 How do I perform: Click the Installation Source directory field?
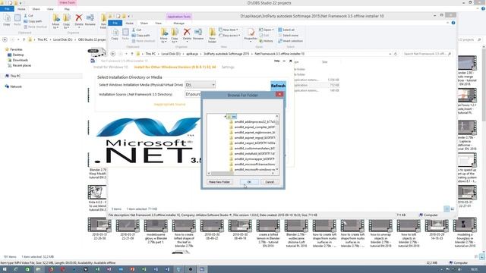tap(193, 94)
